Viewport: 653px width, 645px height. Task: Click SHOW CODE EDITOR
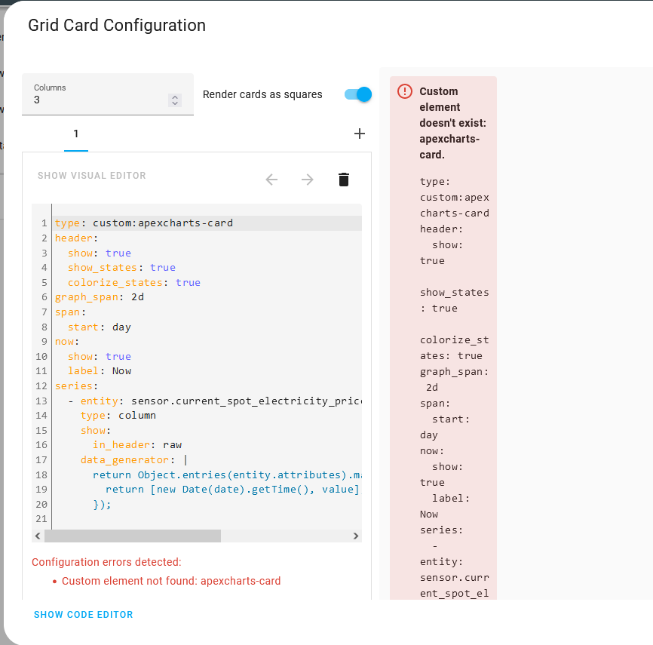click(x=83, y=615)
